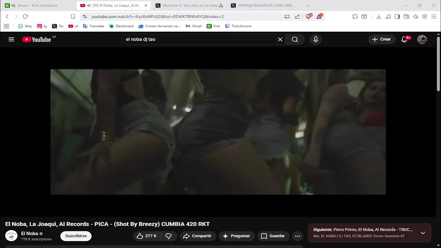Open Brave VPN shield icon
Screen dimensions: 441x248
pyautogui.click(x=425, y=17)
